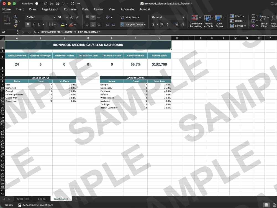Open the Search magnifier in title bar

272,4
